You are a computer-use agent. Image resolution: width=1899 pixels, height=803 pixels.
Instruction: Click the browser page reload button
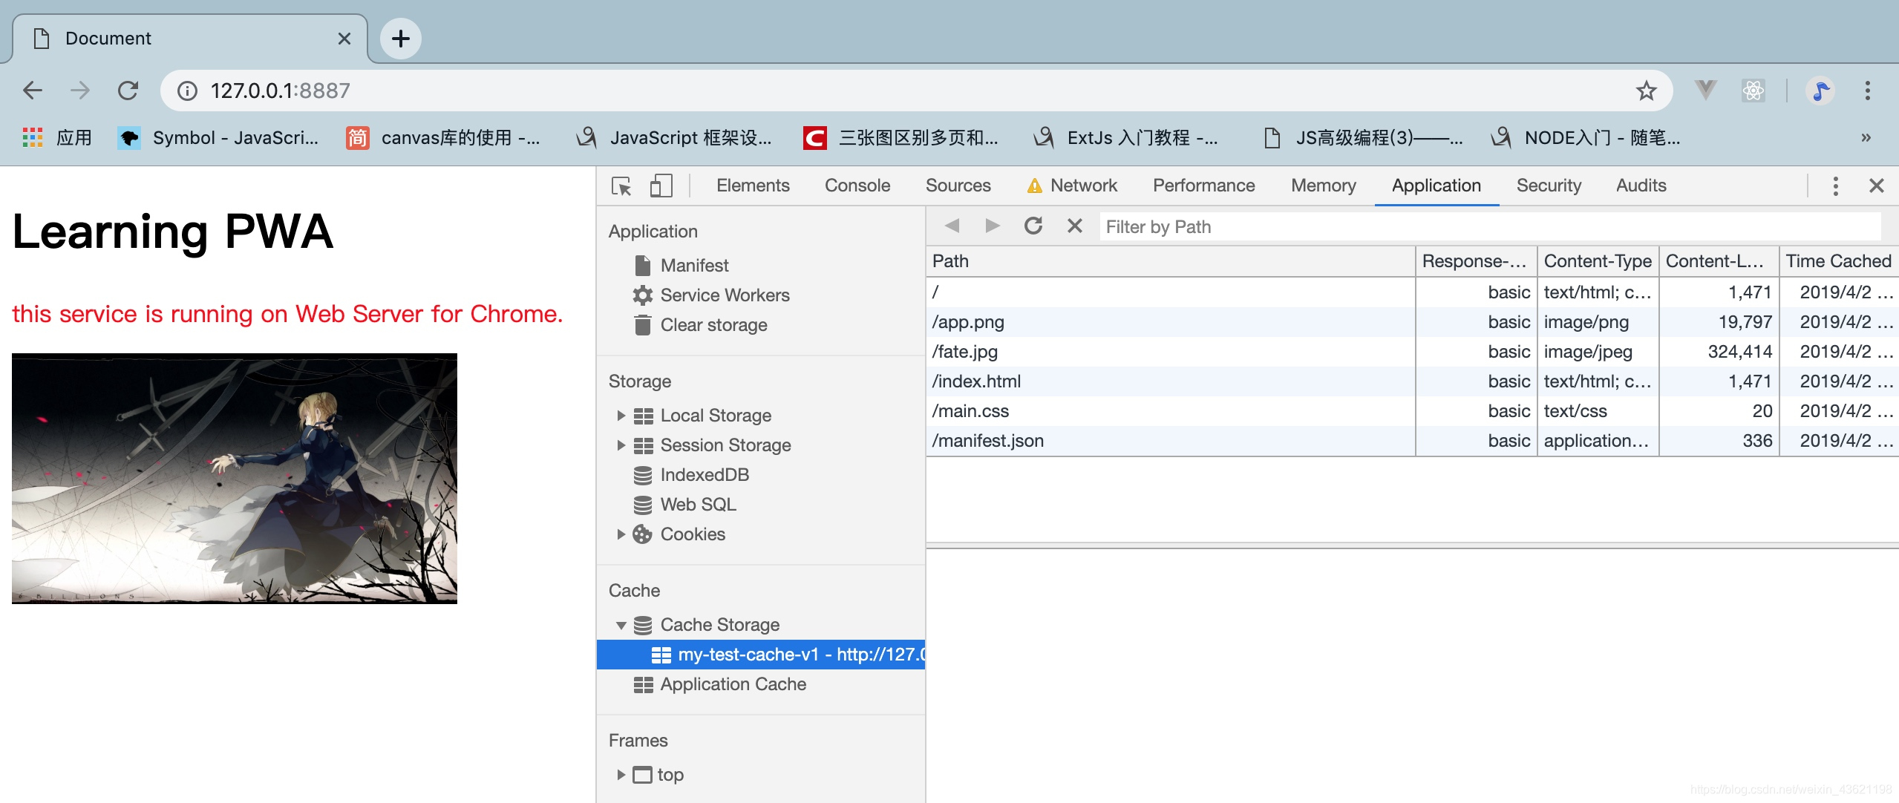coord(128,91)
